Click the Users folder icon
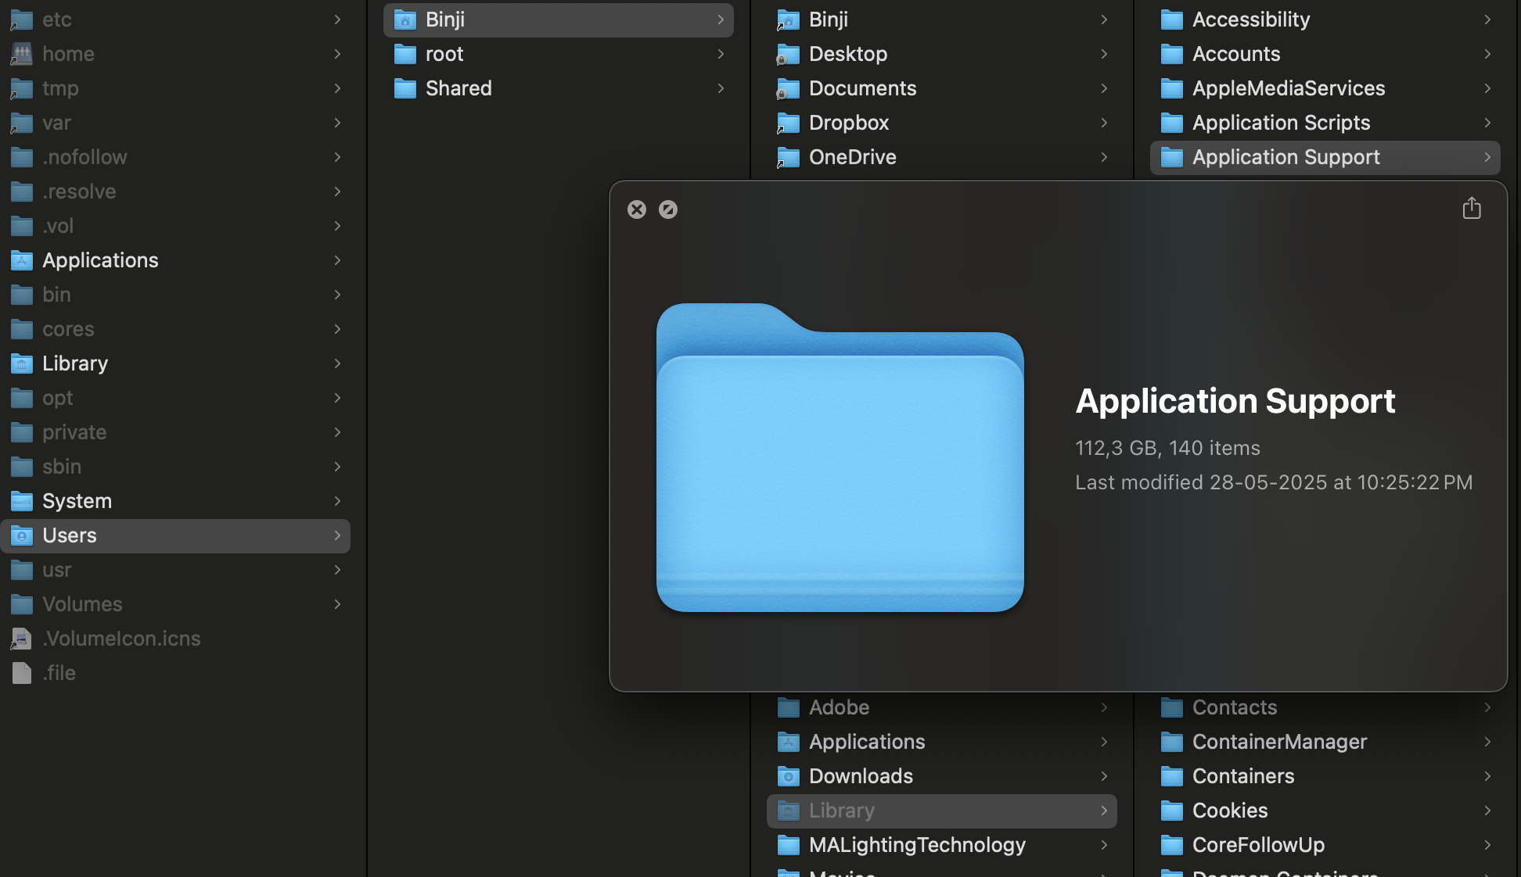Screen dimensions: 1521x877 click(x=22, y=535)
